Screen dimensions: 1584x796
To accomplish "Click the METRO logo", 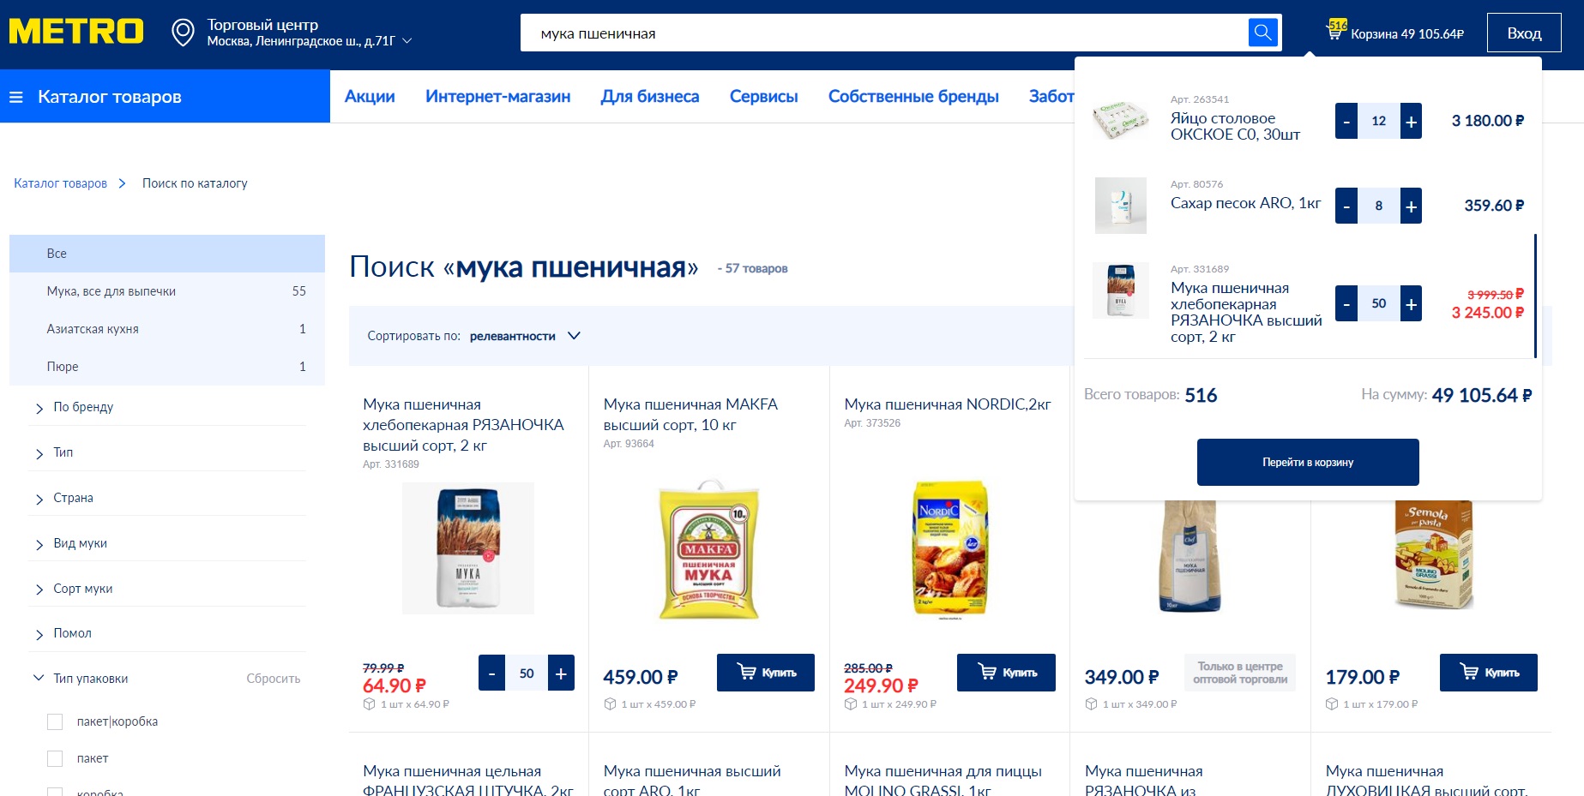I will 76,32.
